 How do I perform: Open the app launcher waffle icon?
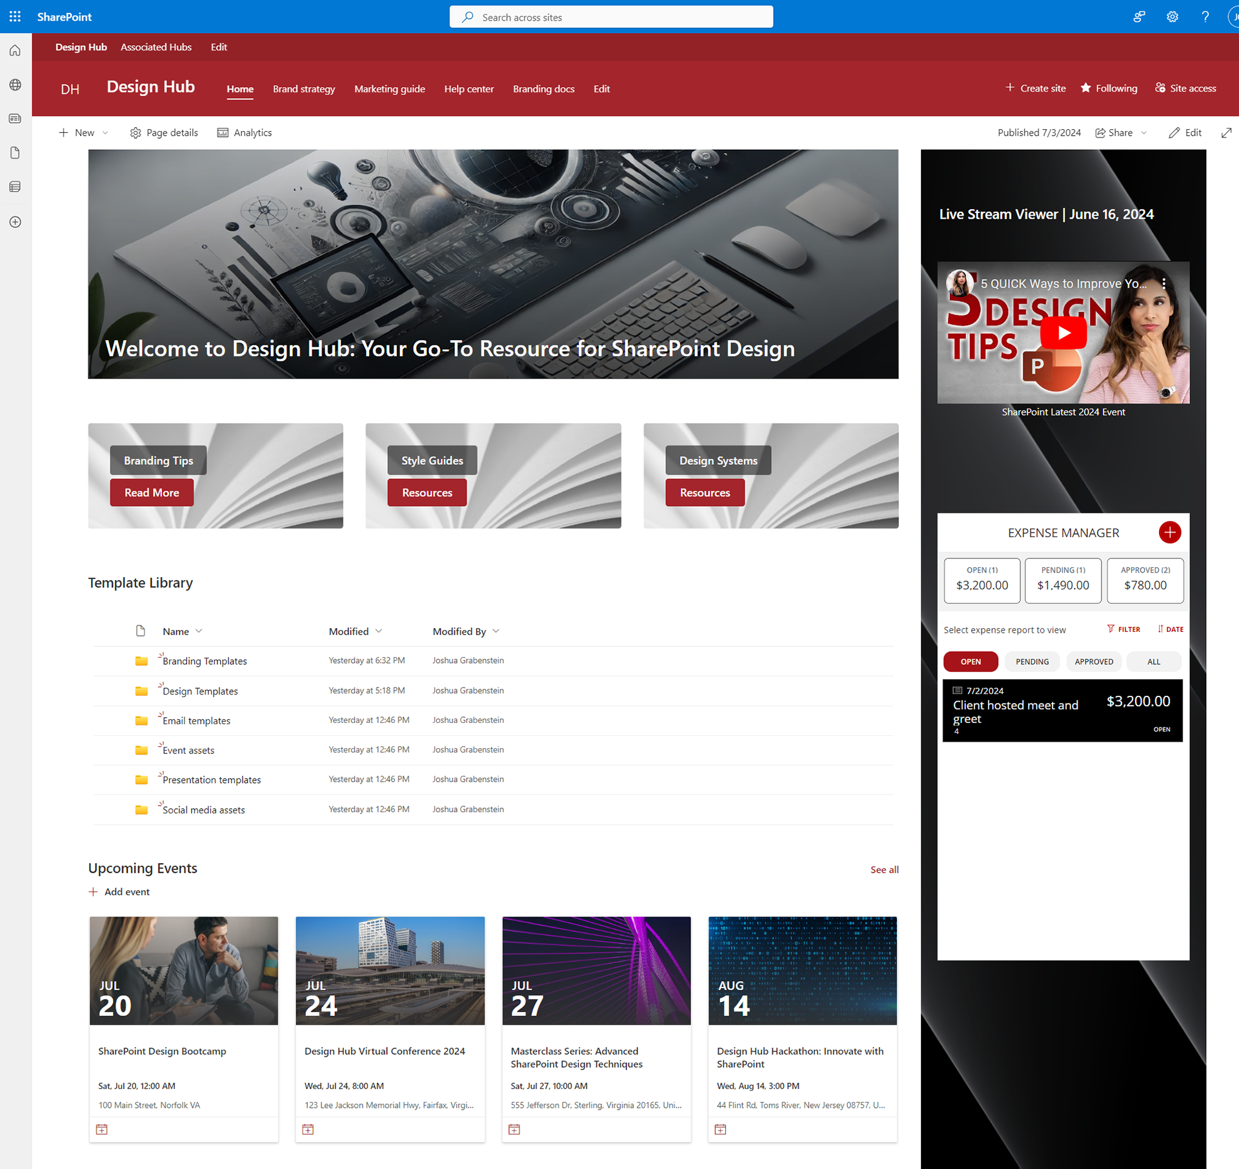[15, 17]
